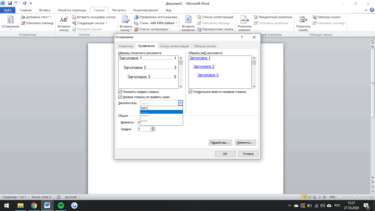Viewport: 375px width, 211px height.
Task: Collapse the Заполнитель dropdown arrow
Action: point(180,103)
